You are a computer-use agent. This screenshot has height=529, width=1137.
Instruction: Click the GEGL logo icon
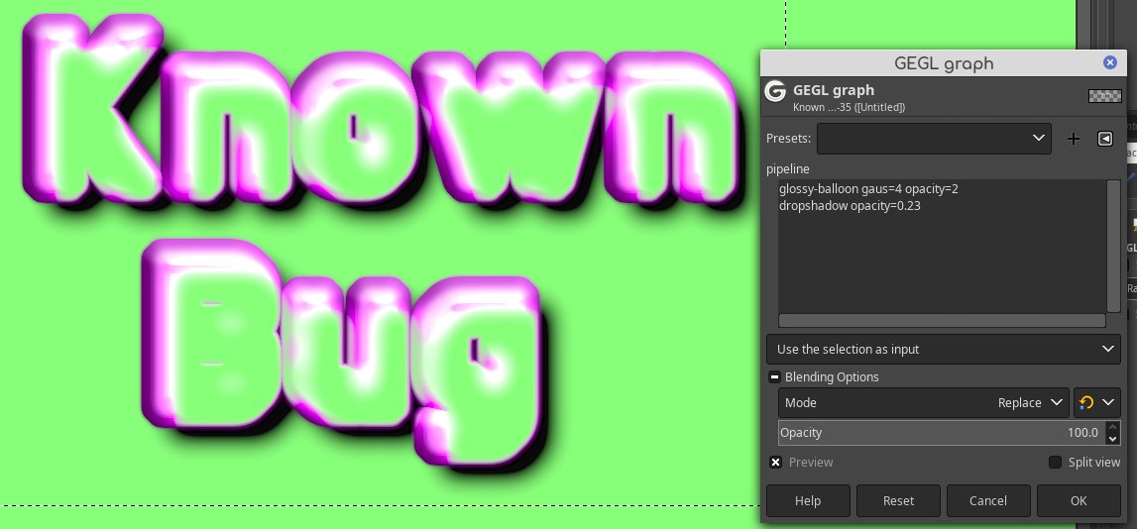pyautogui.click(x=775, y=91)
